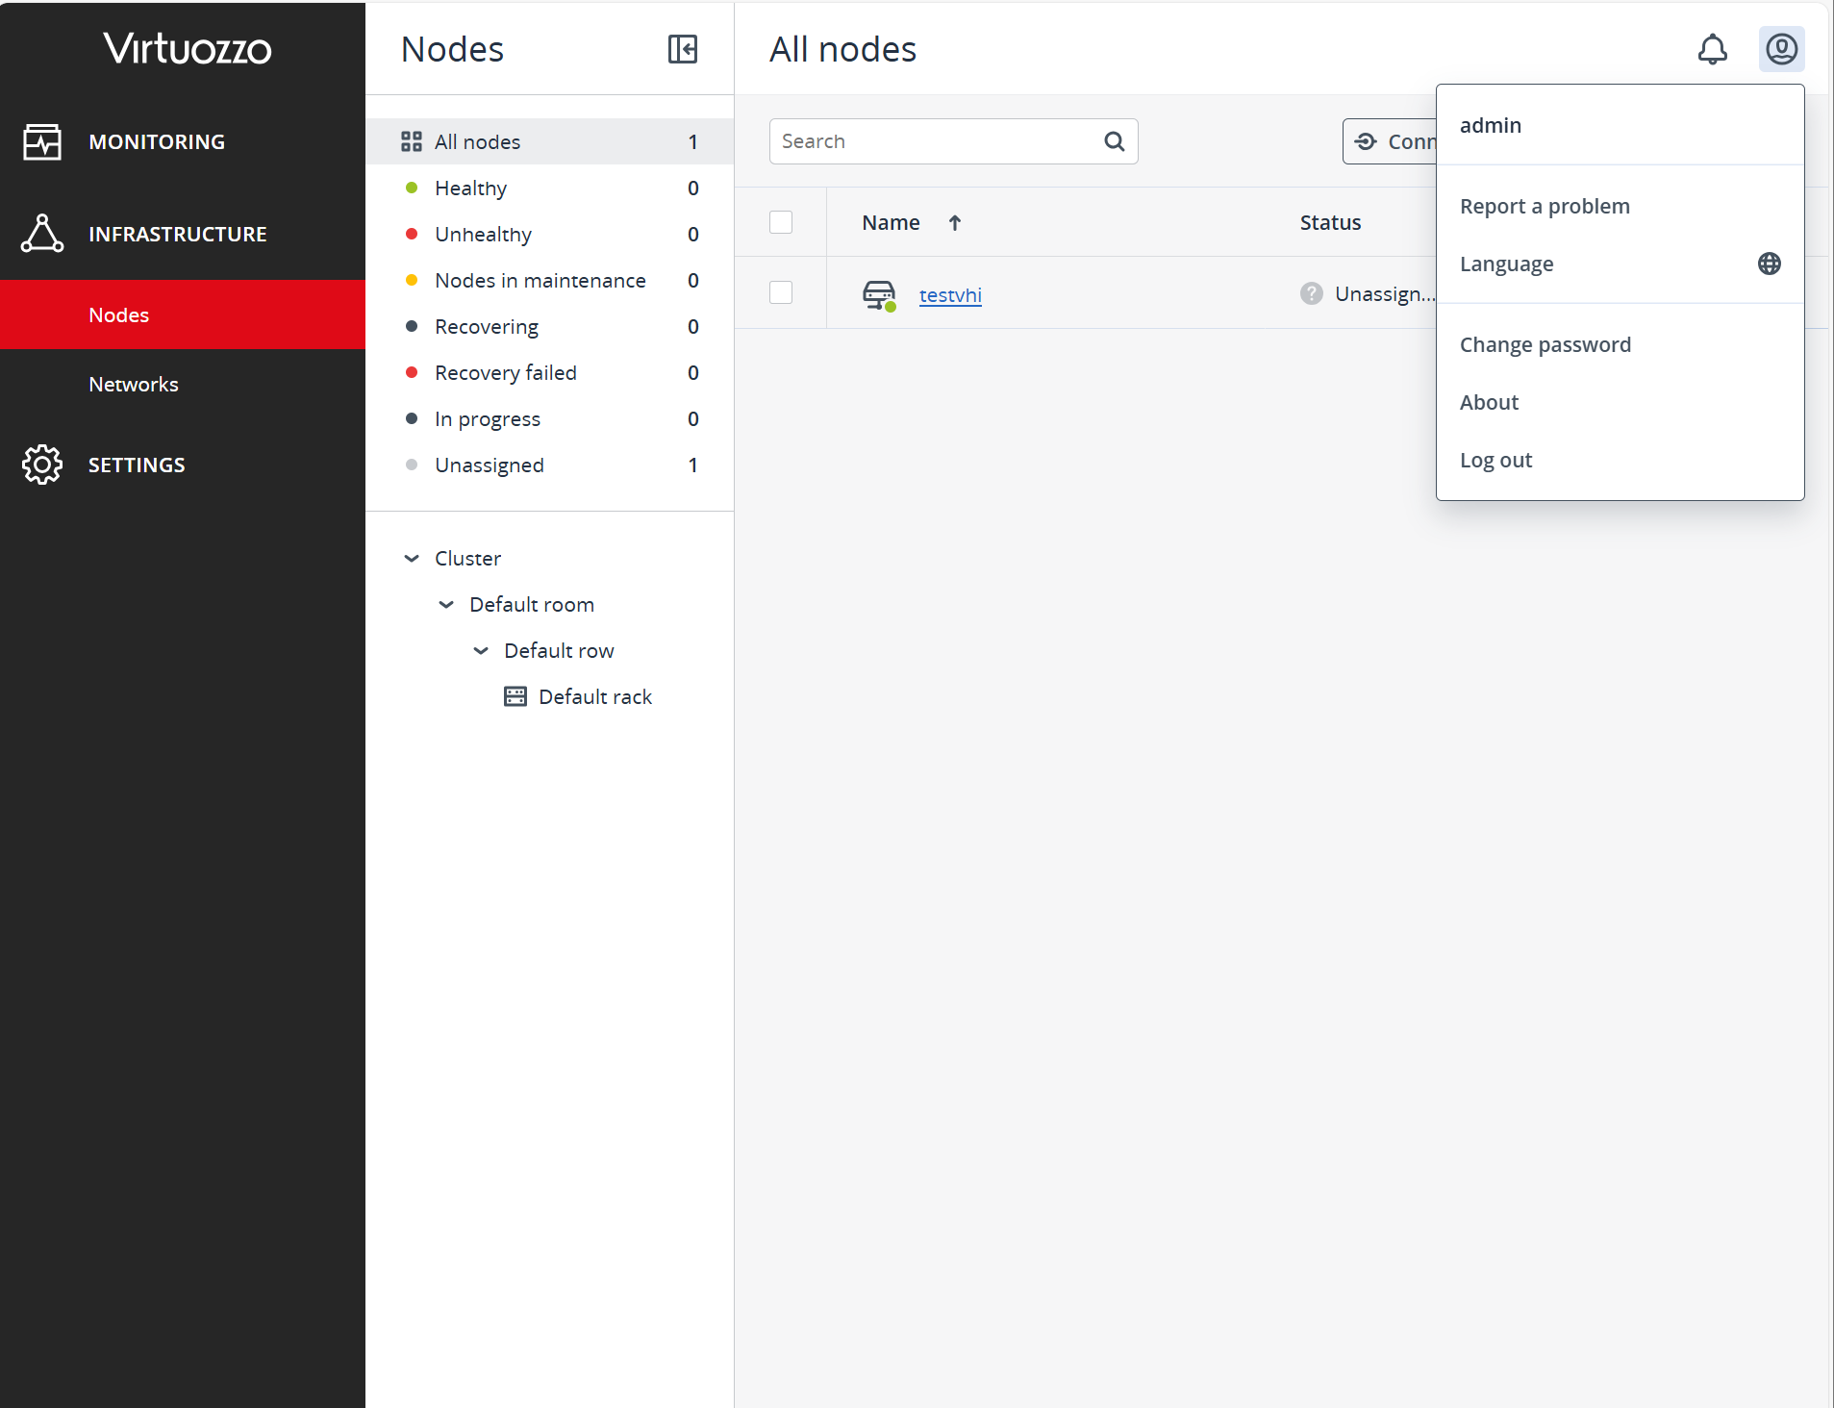The width and height of the screenshot is (1834, 1408).
Task: Open the testvhi node link
Action: click(950, 294)
